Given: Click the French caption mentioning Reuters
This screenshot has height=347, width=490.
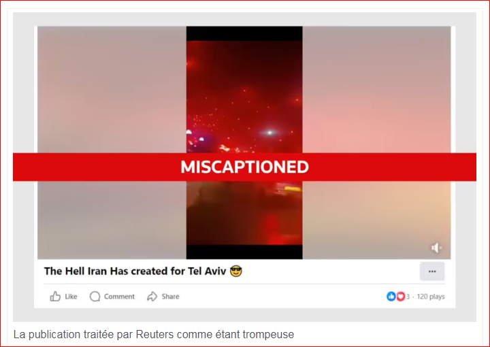Looking at the screenshot, I should pyautogui.click(x=153, y=335).
